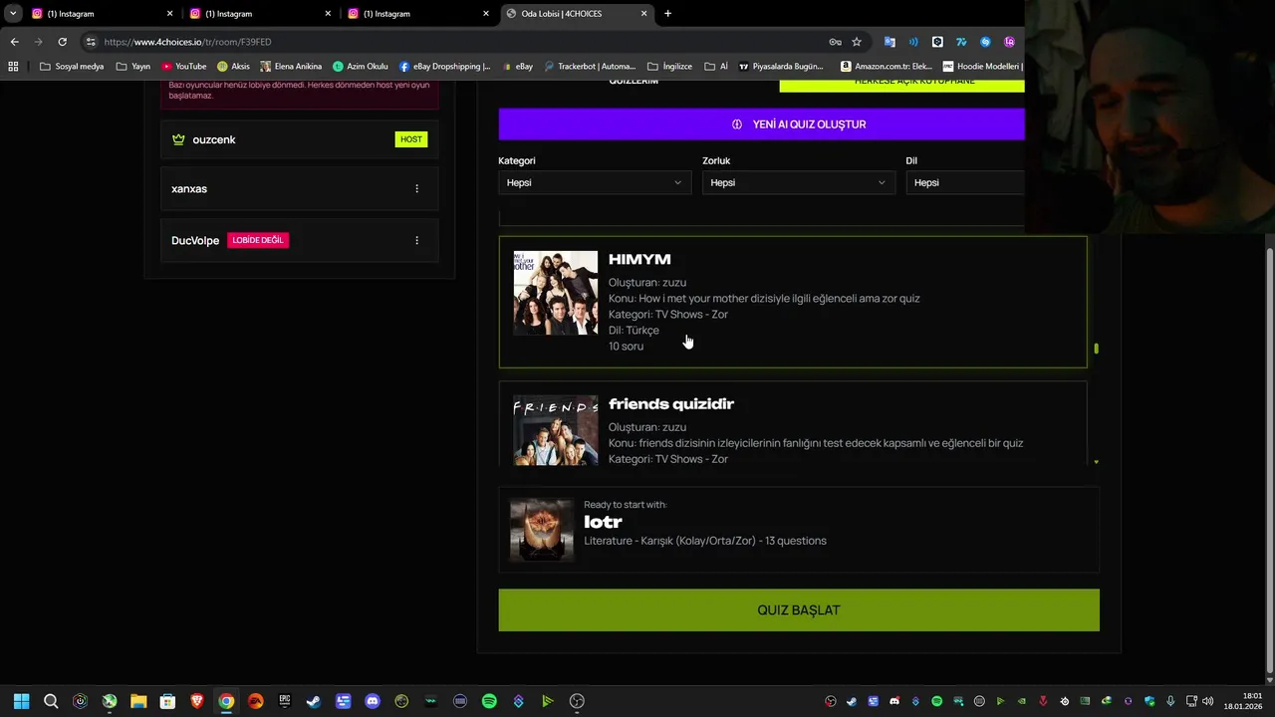The height and width of the screenshot is (717, 1275).
Task: Open the three-dot menu for xanxas
Action: point(416,189)
